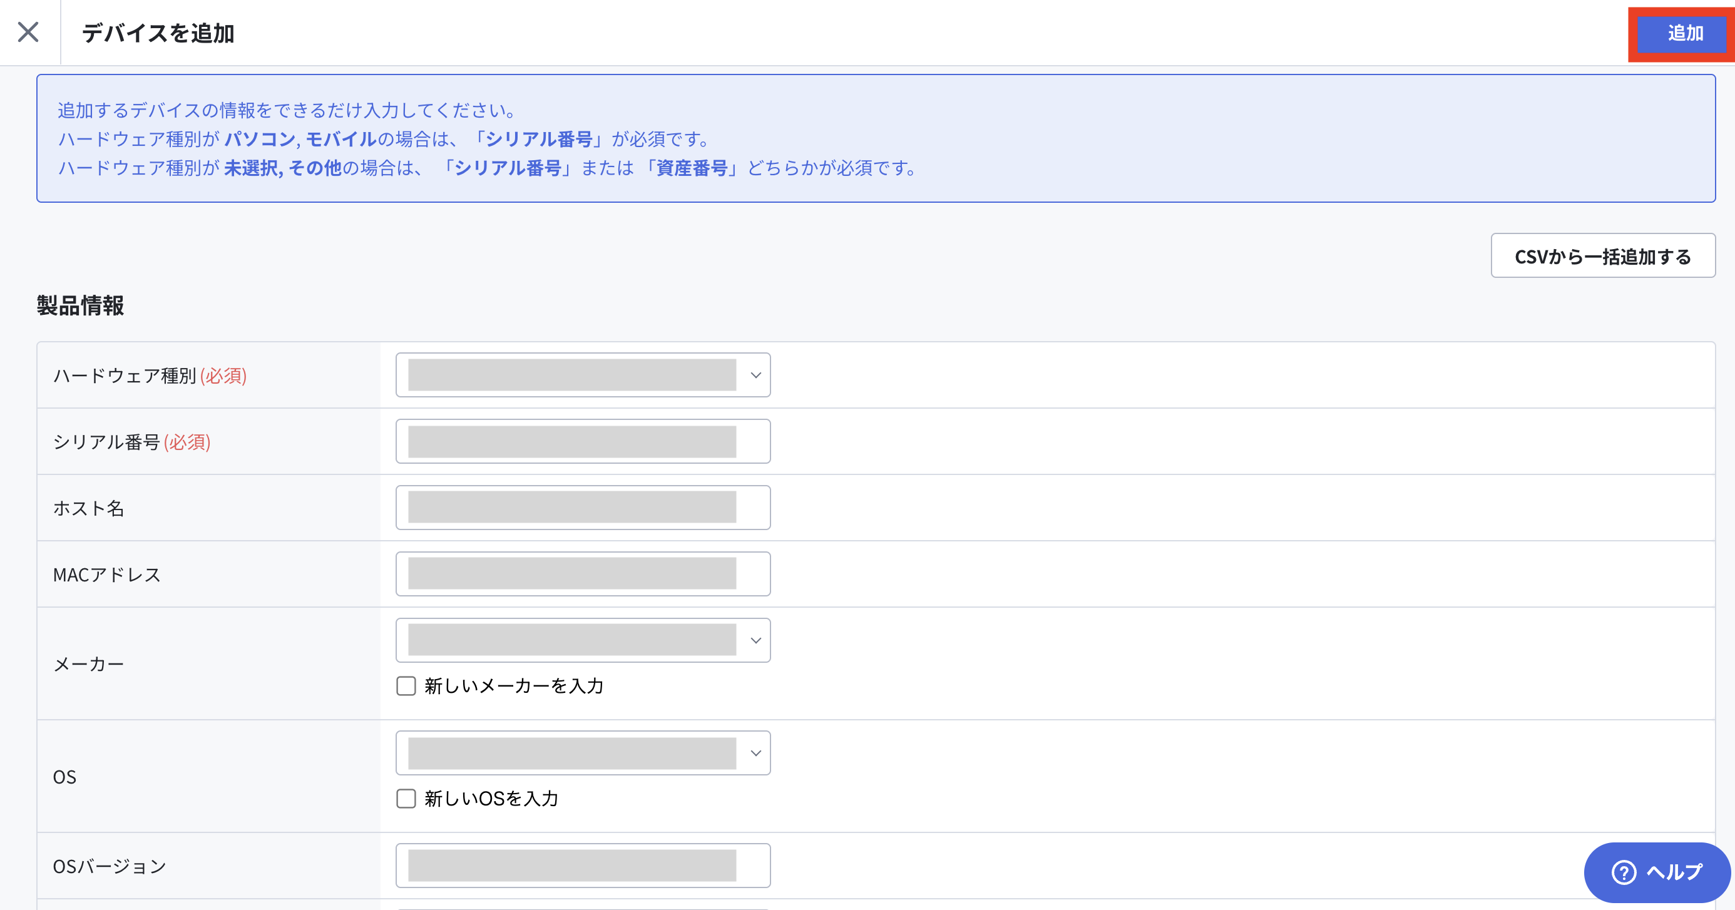The image size is (1735, 910).
Task: Click the bold 資産番号 text in notice
Action: click(692, 168)
